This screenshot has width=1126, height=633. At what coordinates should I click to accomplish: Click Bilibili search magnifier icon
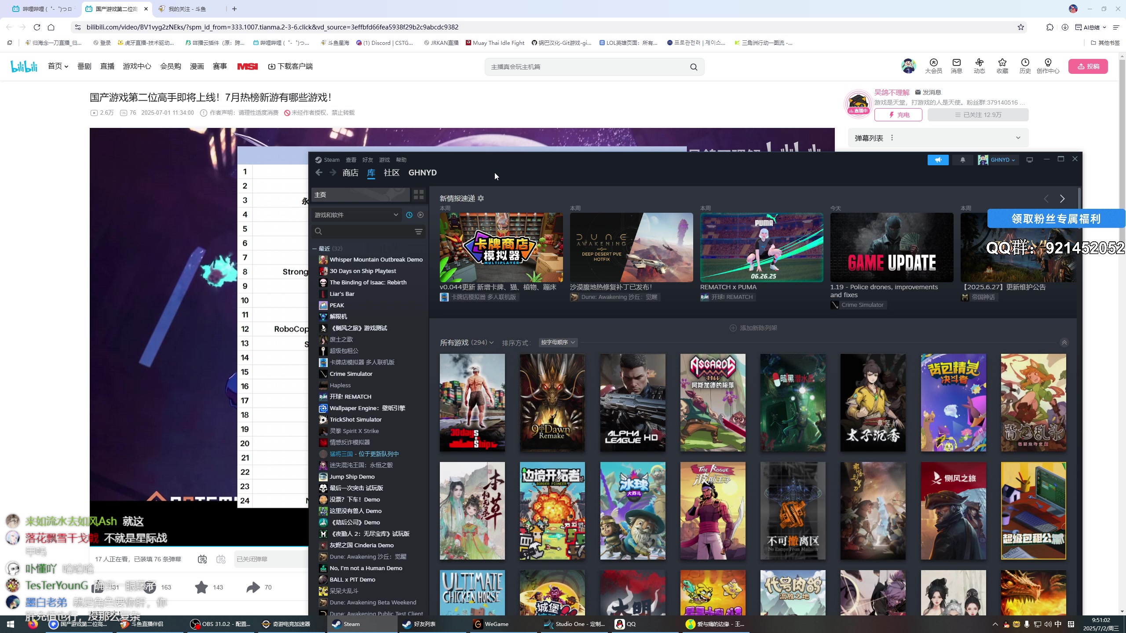[x=694, y=67]
